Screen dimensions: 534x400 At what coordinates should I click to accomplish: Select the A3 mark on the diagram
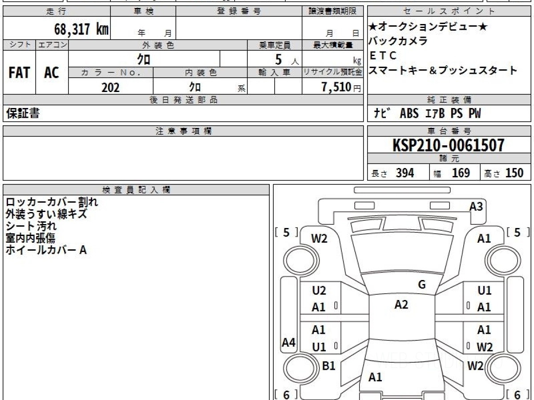point(476,206)
